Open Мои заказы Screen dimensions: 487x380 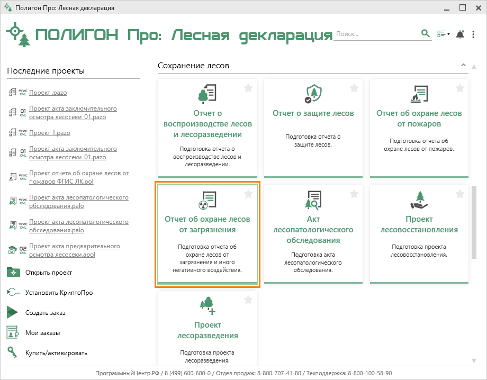(42, 333)
